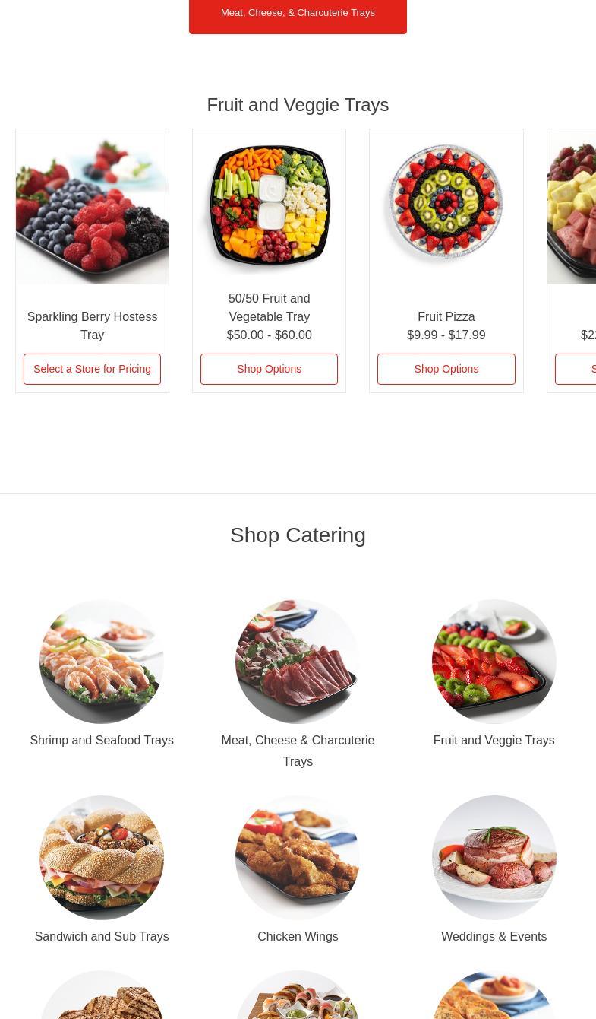Viewport: 596px width, 1019px height.
Task: Open Shrimp and Seafood Trays category image
Action: coord(102,662)
